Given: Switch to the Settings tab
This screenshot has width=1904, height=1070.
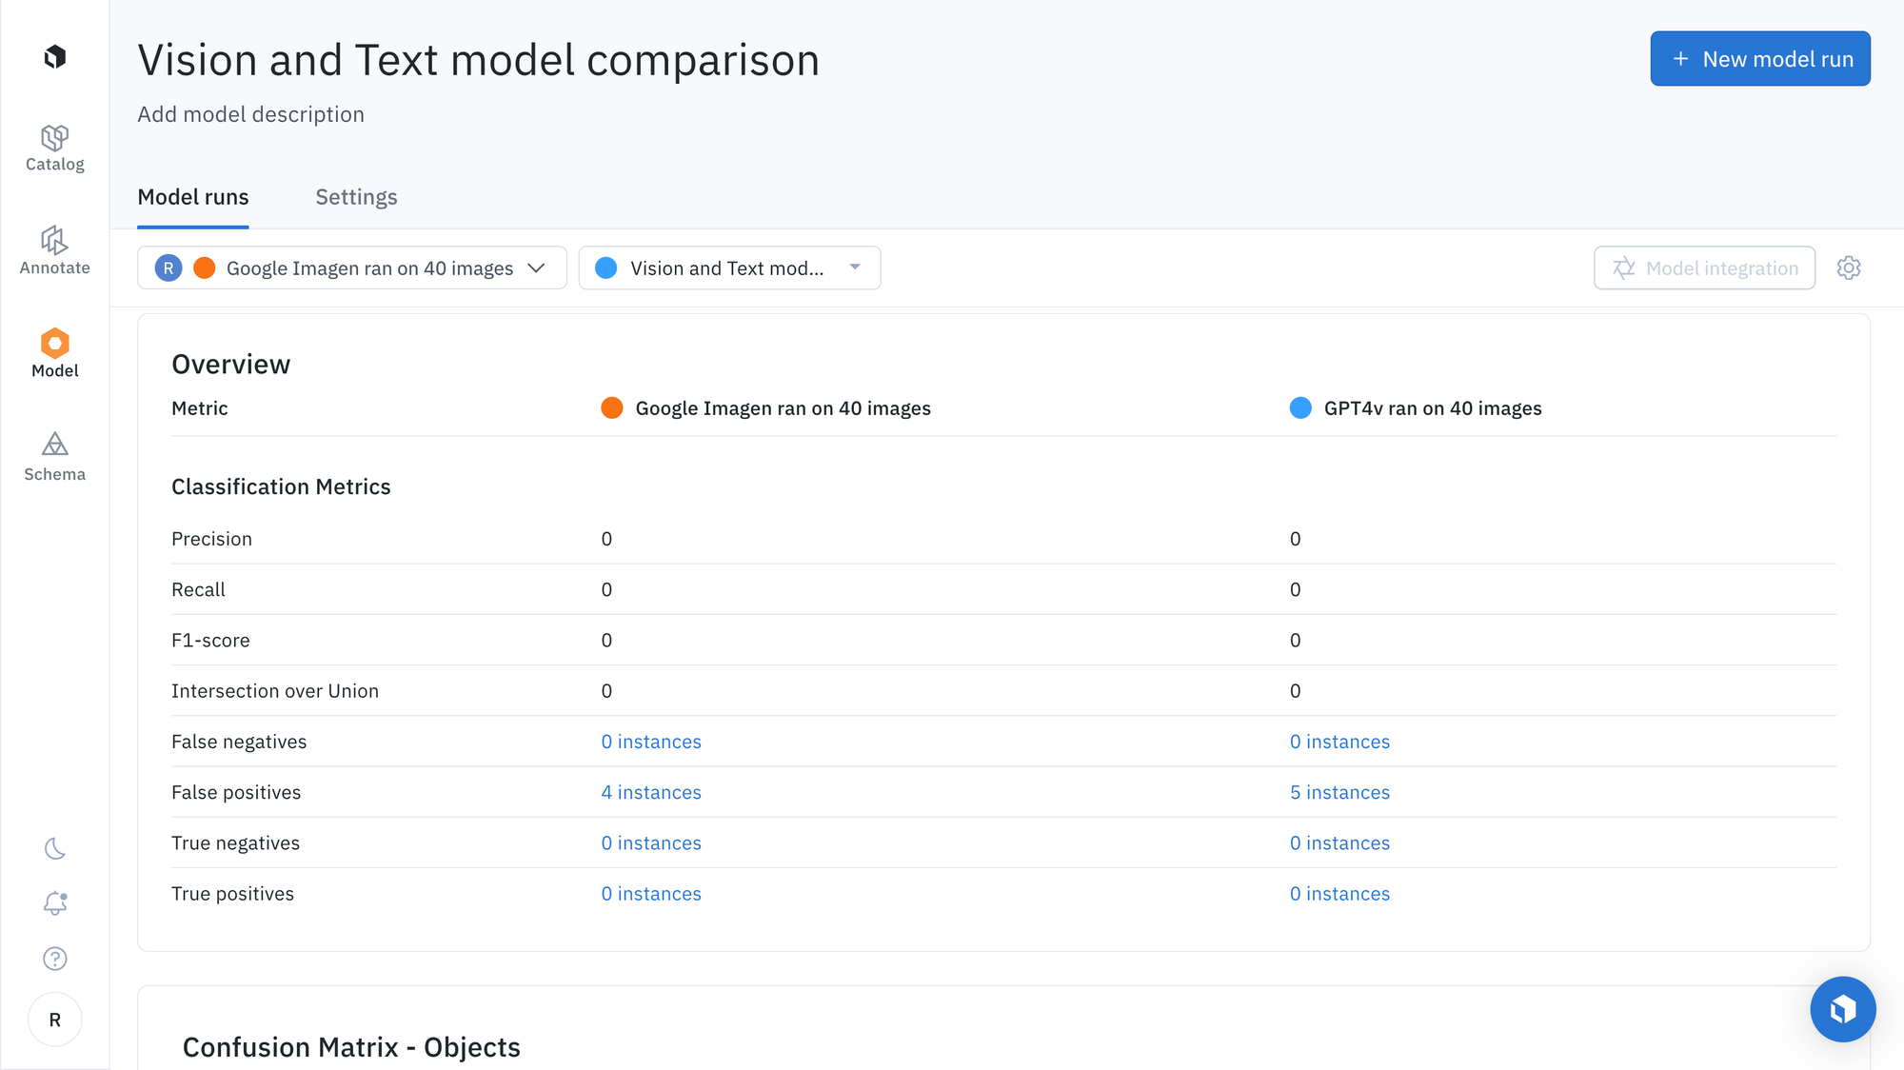Looking at the screenshot, I should (356, 197).
